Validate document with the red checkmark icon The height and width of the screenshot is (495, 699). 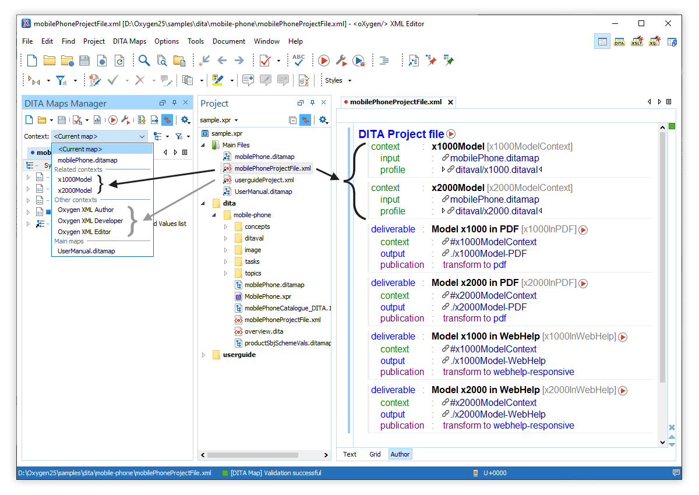click(265, 61)
